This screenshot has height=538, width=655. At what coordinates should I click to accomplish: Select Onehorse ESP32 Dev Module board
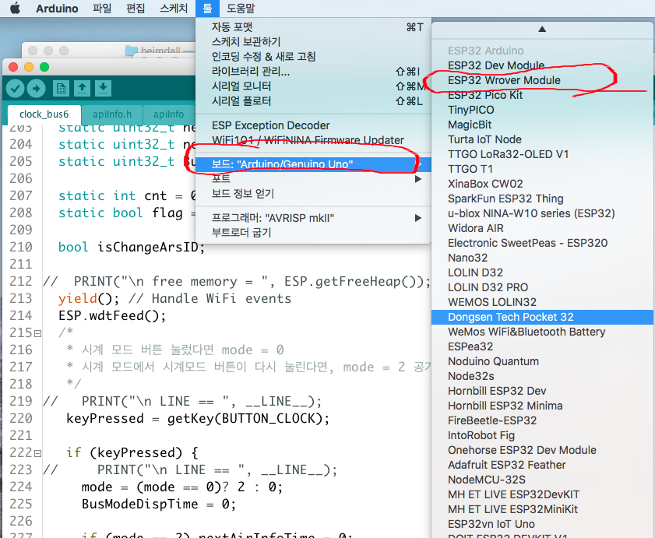pos(542,450)
